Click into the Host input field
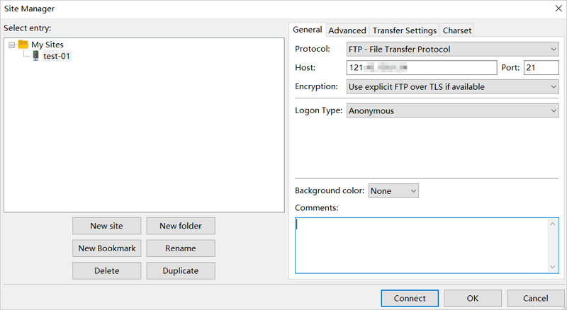Screen dimensions: 567x310 (x=422, y=67)
